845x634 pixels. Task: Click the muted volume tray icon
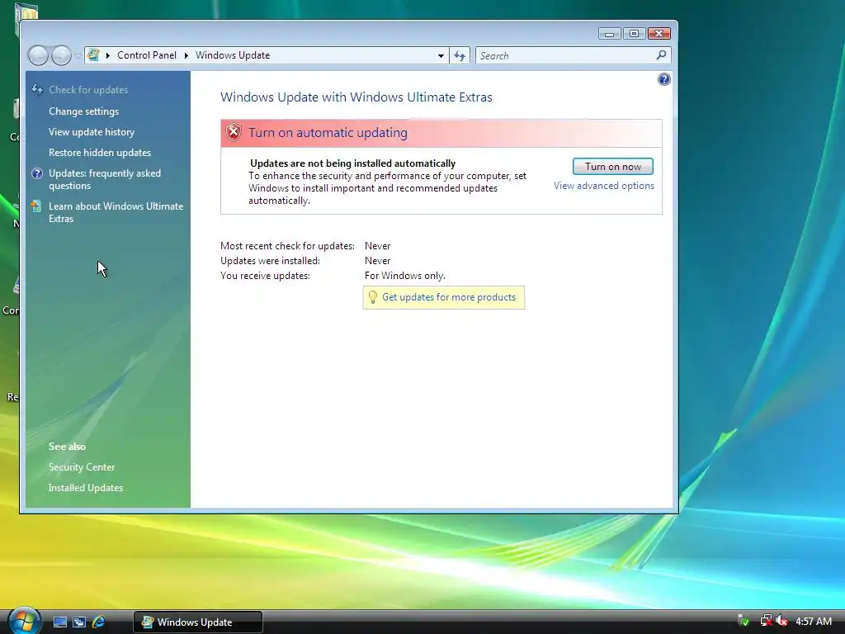click(x=781, y=621)
